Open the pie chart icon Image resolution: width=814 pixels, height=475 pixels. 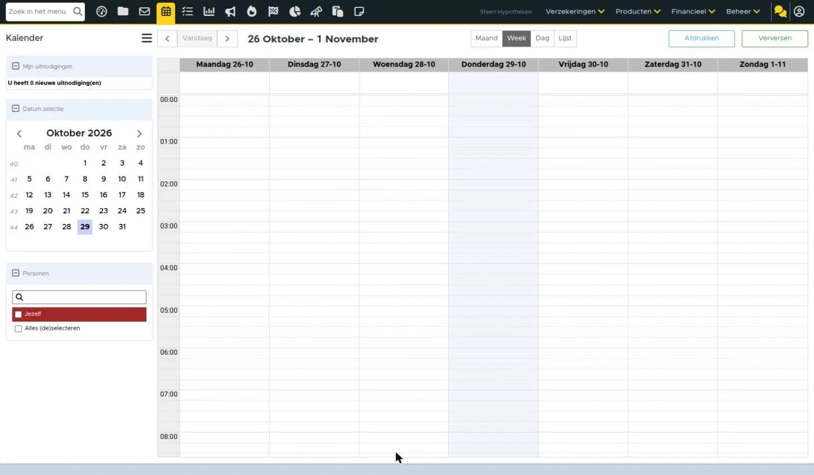(295, 11)
